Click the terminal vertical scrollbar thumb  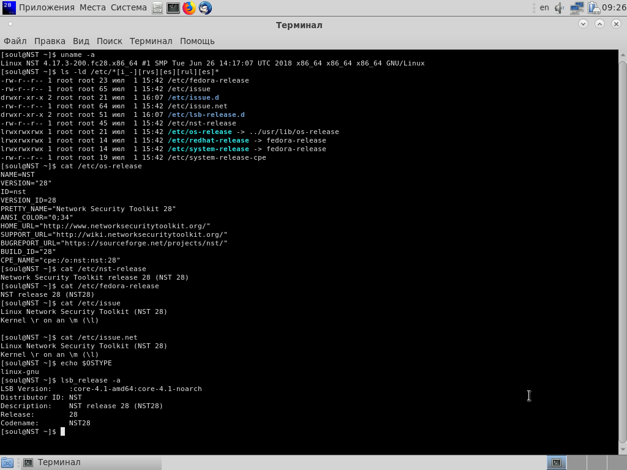click(x=623, y=252)
